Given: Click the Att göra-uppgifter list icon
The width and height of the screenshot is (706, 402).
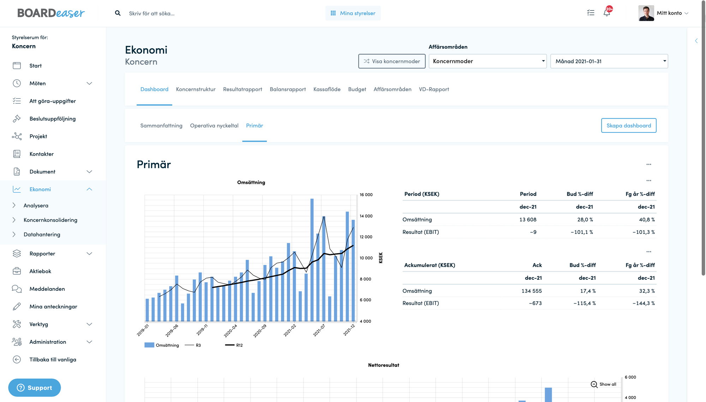Looking at the screenshot, I should pyautogui.click(x=17, y=101).
